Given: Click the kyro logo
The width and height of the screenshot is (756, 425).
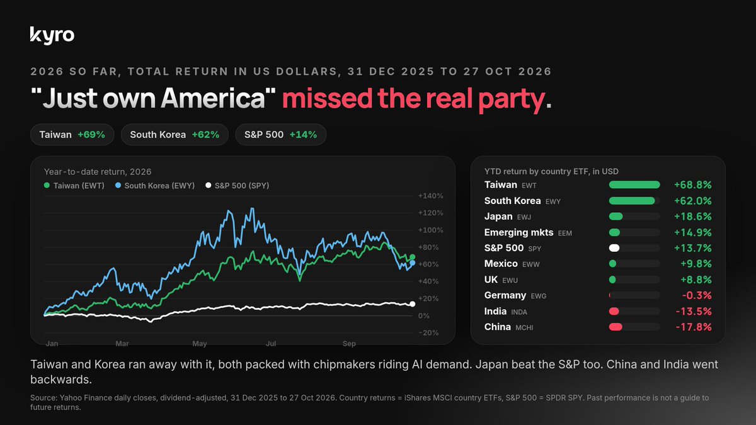Looking at the screenshot, I should coord(52,35).
